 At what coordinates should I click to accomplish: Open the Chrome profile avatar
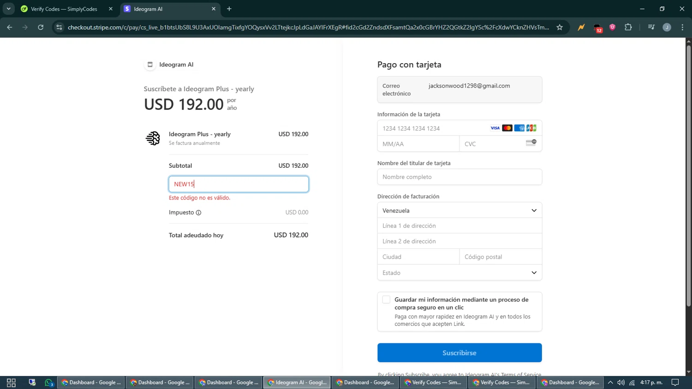[x=667, y=27]
